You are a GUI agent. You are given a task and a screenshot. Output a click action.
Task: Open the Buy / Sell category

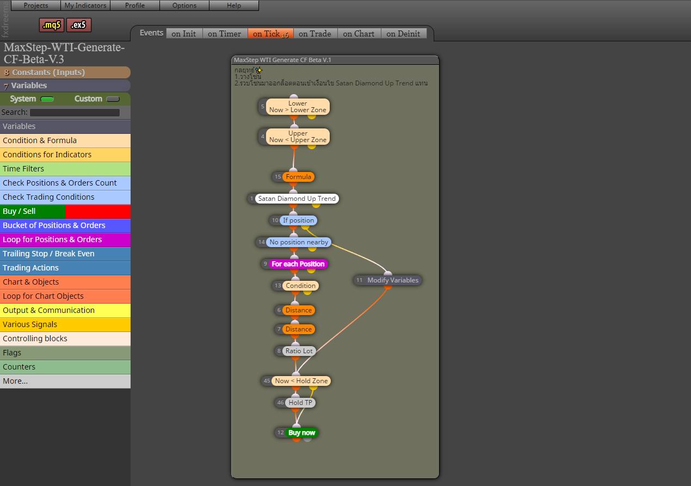tap(65, 211)
